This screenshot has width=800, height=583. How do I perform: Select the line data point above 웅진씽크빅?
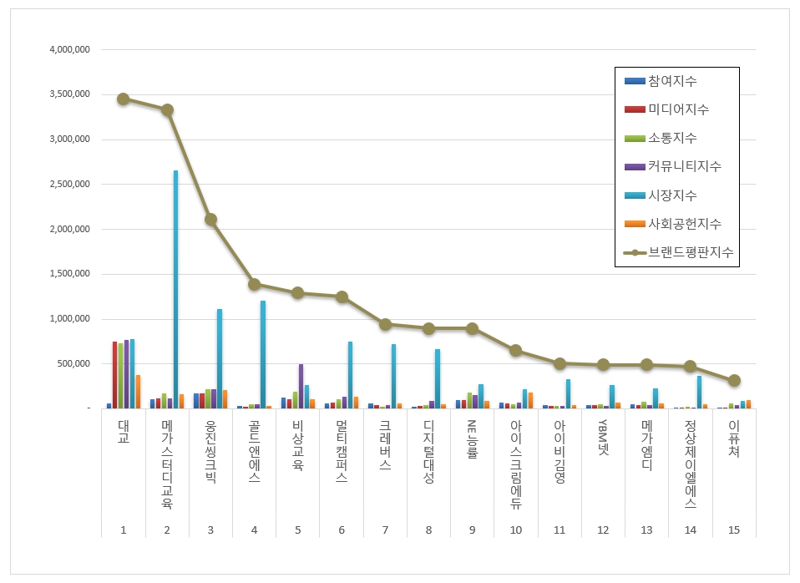tap(210, 219)
